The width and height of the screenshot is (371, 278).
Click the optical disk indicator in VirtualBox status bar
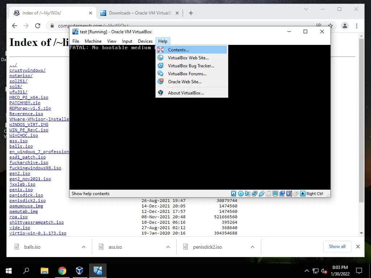241,194
